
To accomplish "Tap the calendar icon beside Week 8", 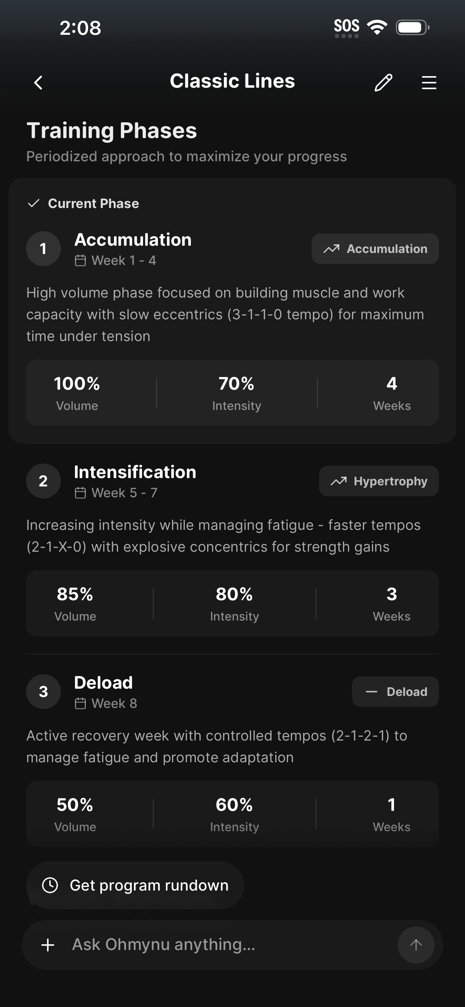I will (80, 704).
